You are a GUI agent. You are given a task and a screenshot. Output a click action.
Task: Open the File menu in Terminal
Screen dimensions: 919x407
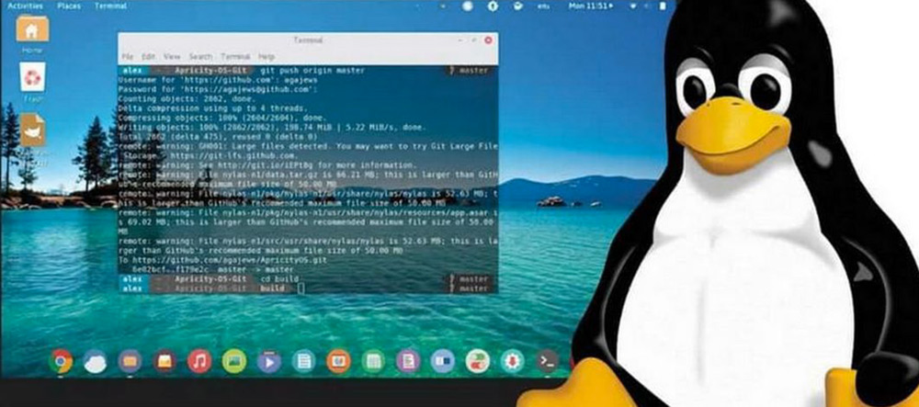click(127, 57)
